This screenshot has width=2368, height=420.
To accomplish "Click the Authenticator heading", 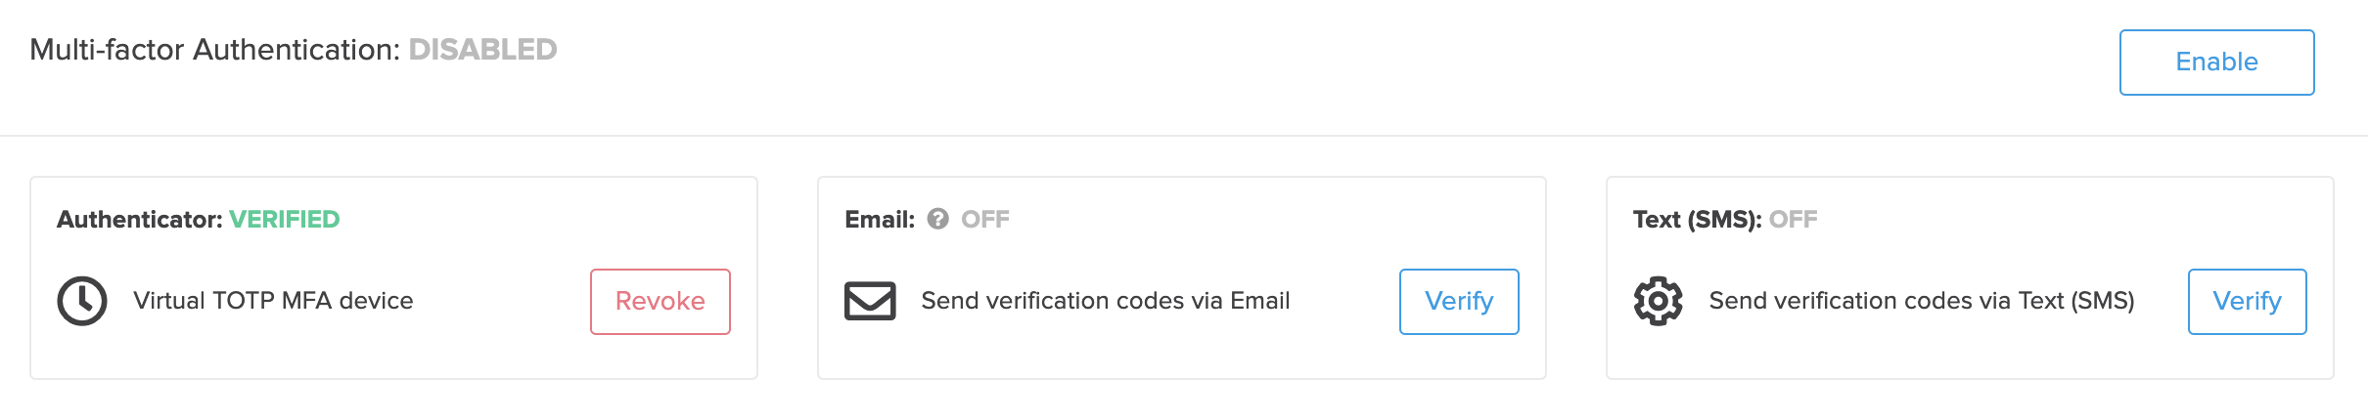I will [140, 220].
